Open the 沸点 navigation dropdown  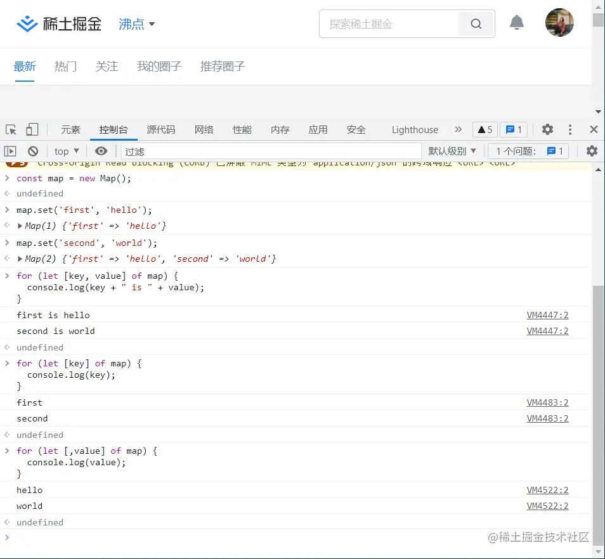(136, 24)
